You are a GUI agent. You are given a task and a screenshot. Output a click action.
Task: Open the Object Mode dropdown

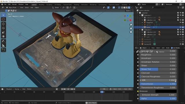[x=12, y=8]
